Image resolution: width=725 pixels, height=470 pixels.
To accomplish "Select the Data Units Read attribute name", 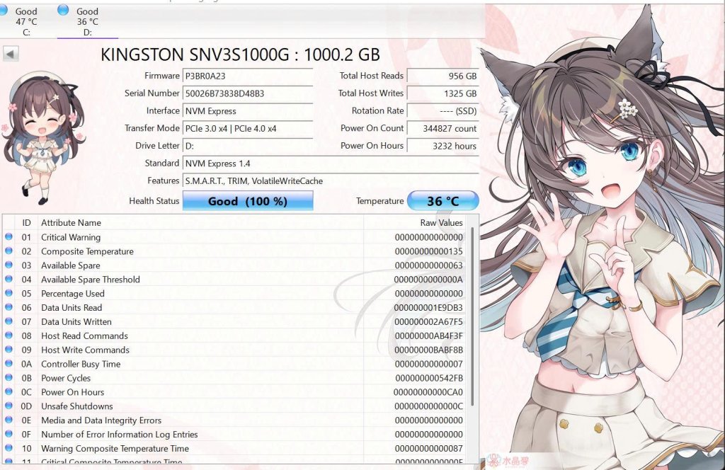I will point(72,308).
